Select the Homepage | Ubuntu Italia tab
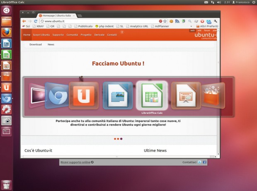Screen dimensions: 257x191 coord(57,16)
